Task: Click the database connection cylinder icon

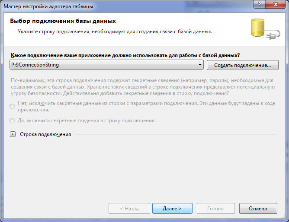Action: click(x=265, y=29)
